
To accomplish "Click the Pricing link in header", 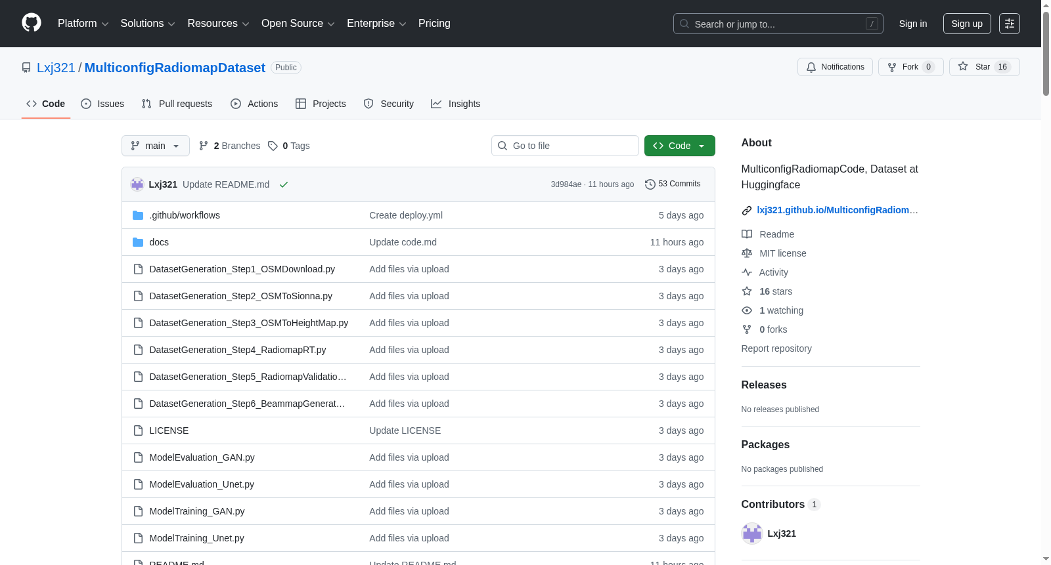I will pos(434,24).
